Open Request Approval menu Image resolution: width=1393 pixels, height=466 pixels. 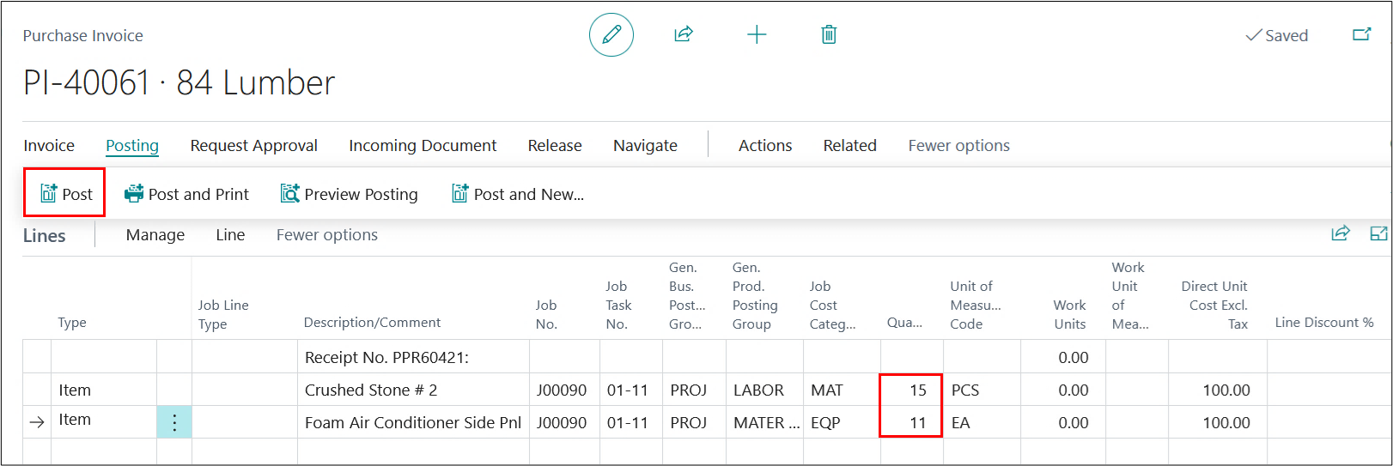[253, 146]
